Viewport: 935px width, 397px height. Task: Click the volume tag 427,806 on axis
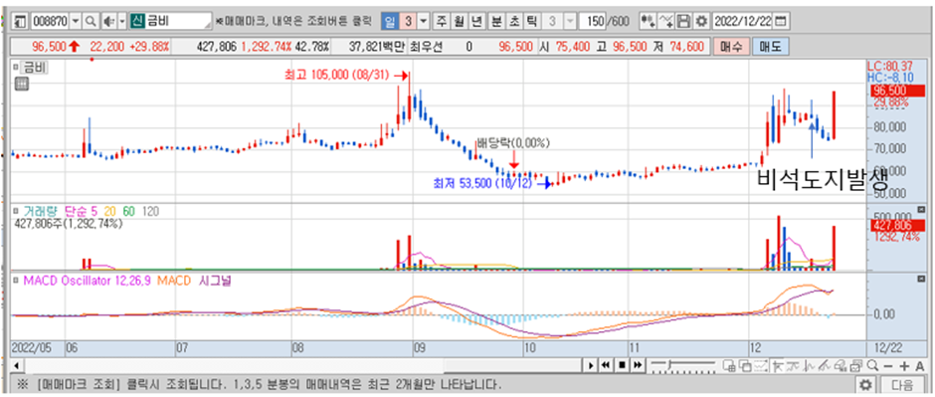coord(897,225)
